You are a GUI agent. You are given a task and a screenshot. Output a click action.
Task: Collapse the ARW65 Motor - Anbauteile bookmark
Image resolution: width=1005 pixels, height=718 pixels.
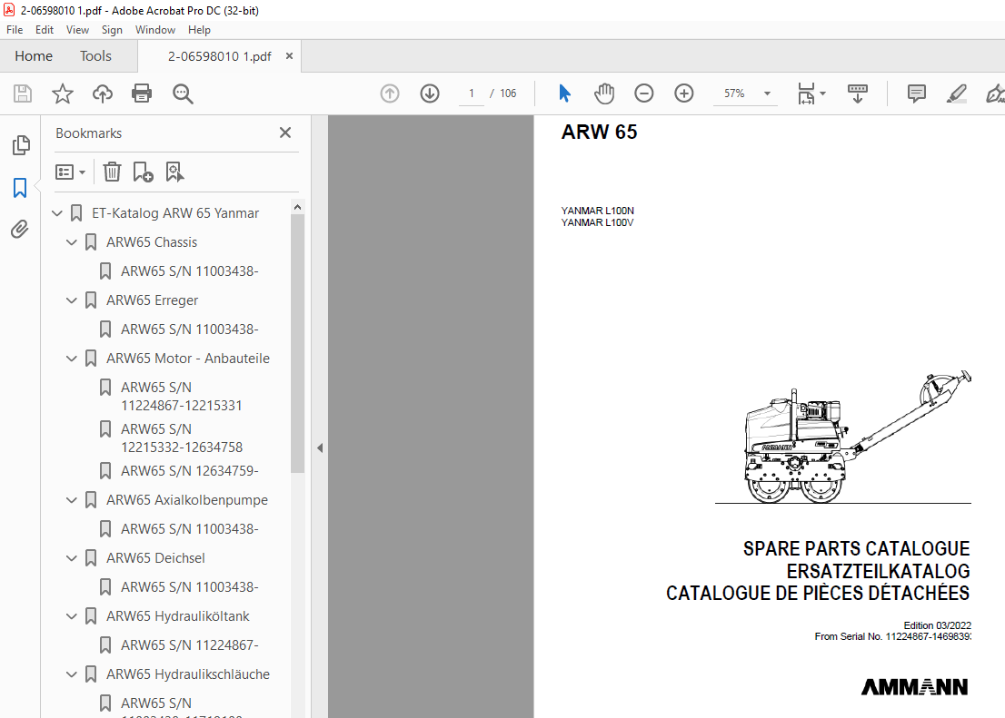[72, 359]
